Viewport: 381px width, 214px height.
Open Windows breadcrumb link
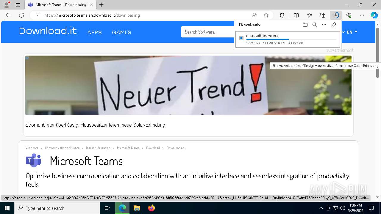click(32, 148)
